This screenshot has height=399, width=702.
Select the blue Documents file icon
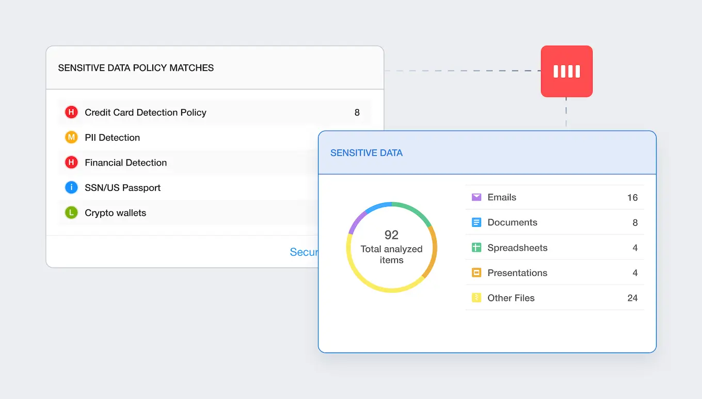[x=476, y=222]
